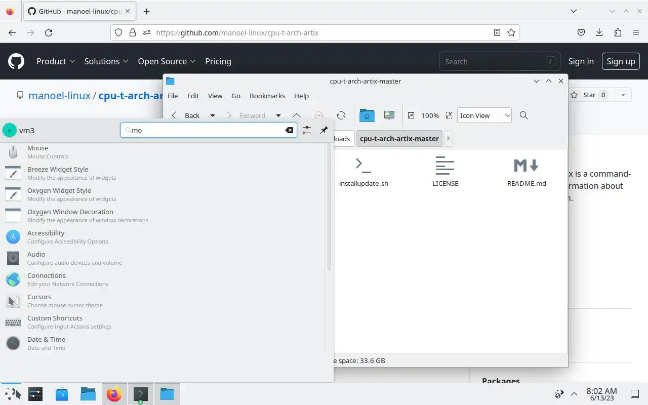Open launcher configure settings icon
Viewport: 648px width, 405px height.
pyautogui.click(x=307, y=130)
